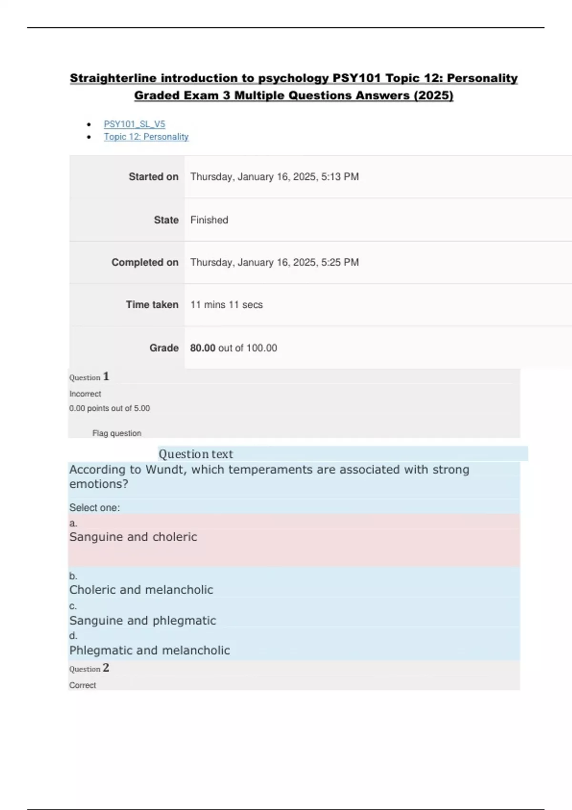
Task: Click the 'Finished' state value
Action: (x=209, y=220)
